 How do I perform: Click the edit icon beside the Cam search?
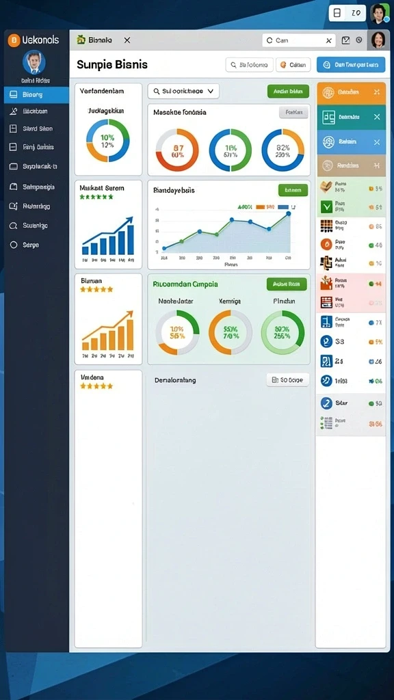click(345, 40)
